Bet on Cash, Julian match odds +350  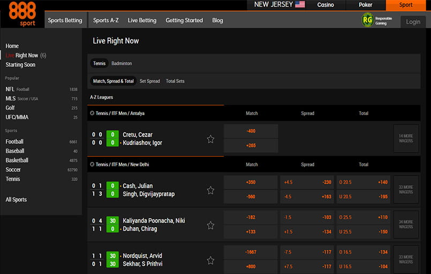(x=251, y=182)
